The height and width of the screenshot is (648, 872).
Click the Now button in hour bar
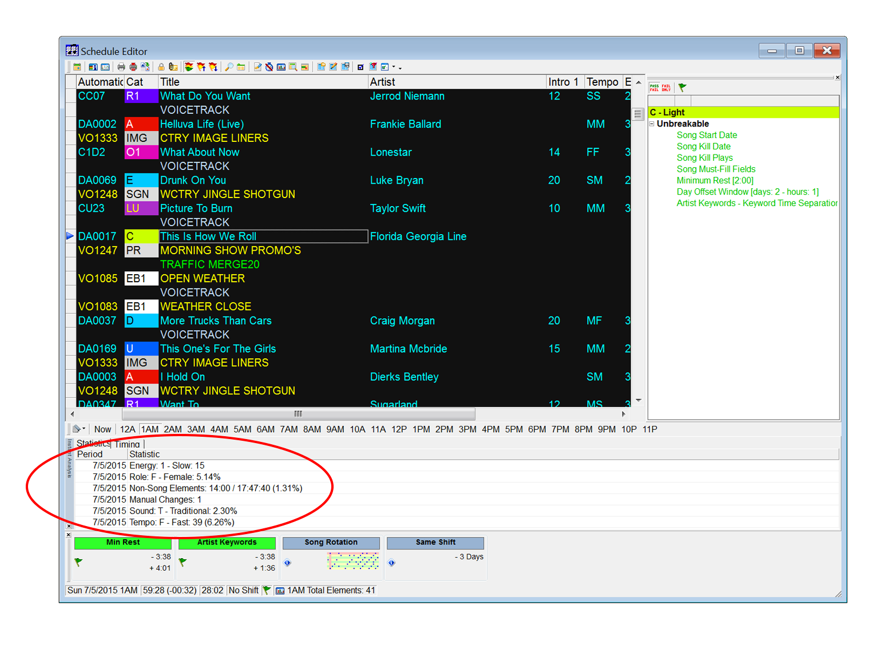(x=102, y=429)
